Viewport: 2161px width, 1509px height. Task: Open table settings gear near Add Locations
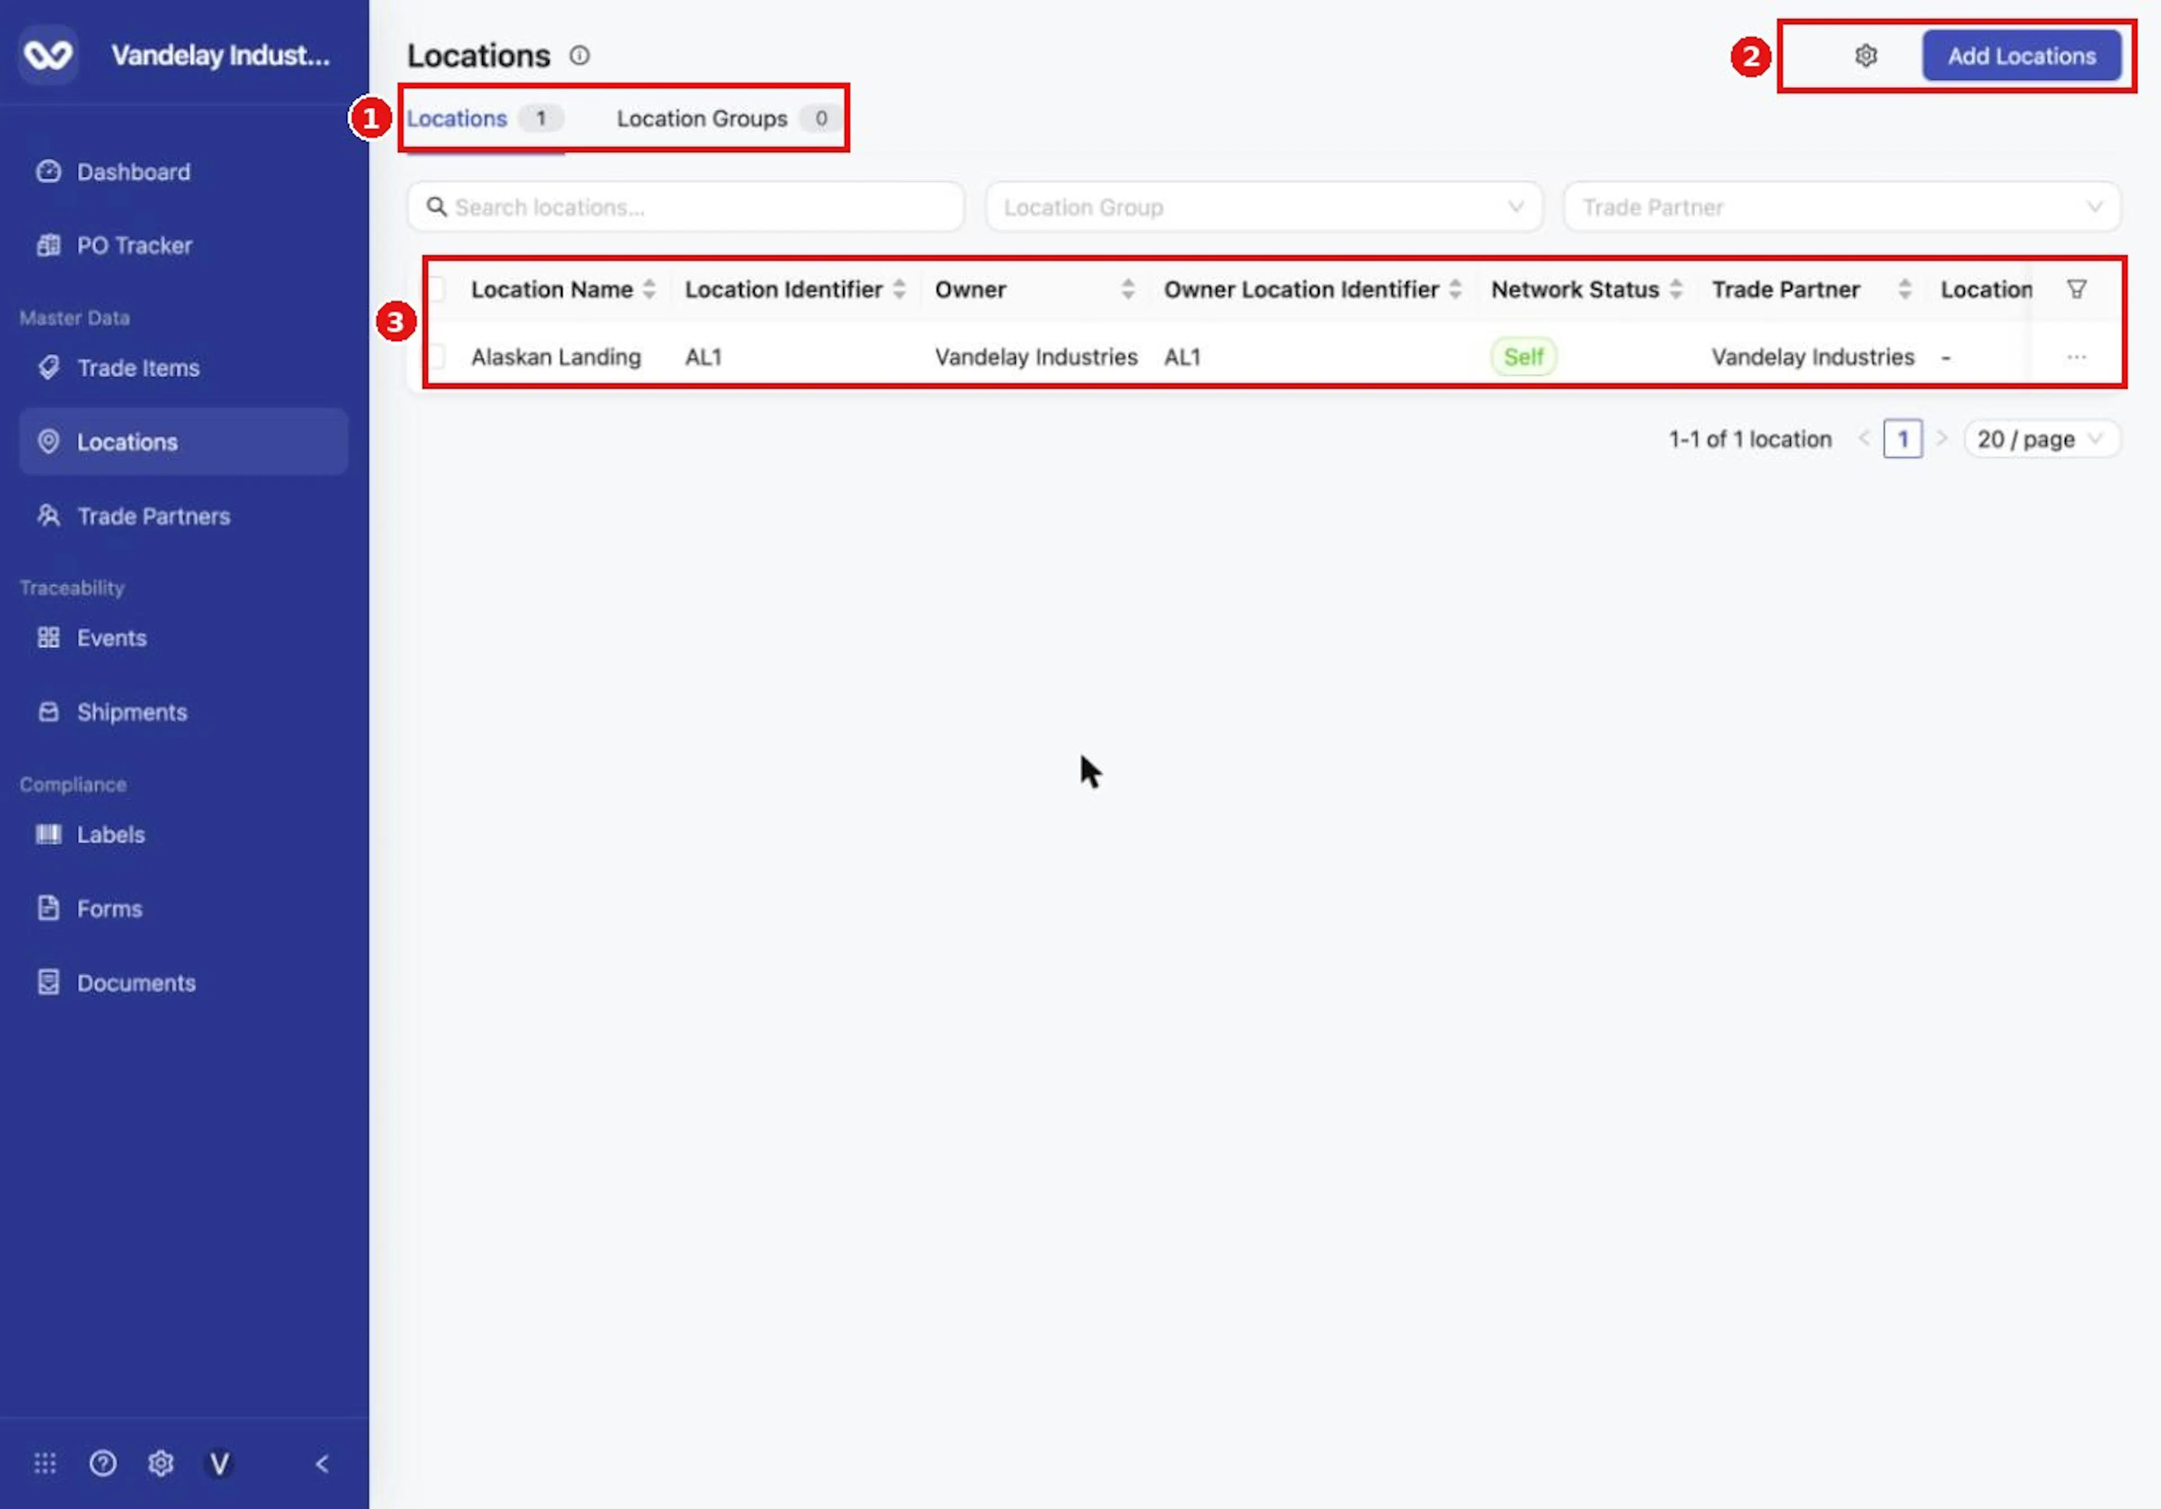point(1866,56)
